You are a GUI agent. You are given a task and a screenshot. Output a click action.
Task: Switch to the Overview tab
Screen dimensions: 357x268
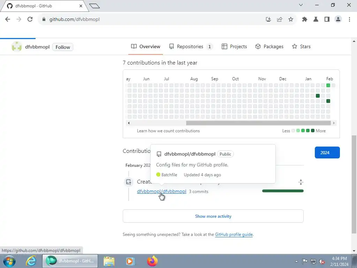(x=145, y=46)
